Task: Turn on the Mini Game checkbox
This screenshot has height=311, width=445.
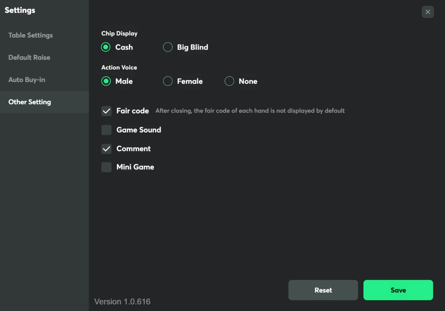Action: [x=106, y=167]
